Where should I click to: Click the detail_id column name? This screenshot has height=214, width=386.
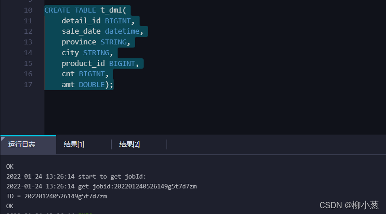click(x=81, y=21)
